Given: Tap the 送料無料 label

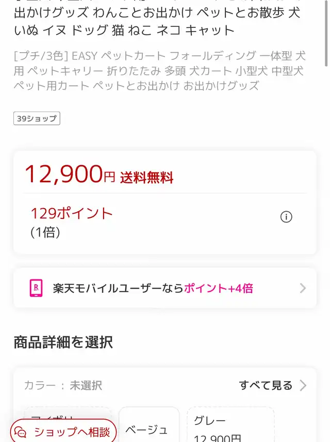Looking at the screenshot, I should [x=147, y=178].
